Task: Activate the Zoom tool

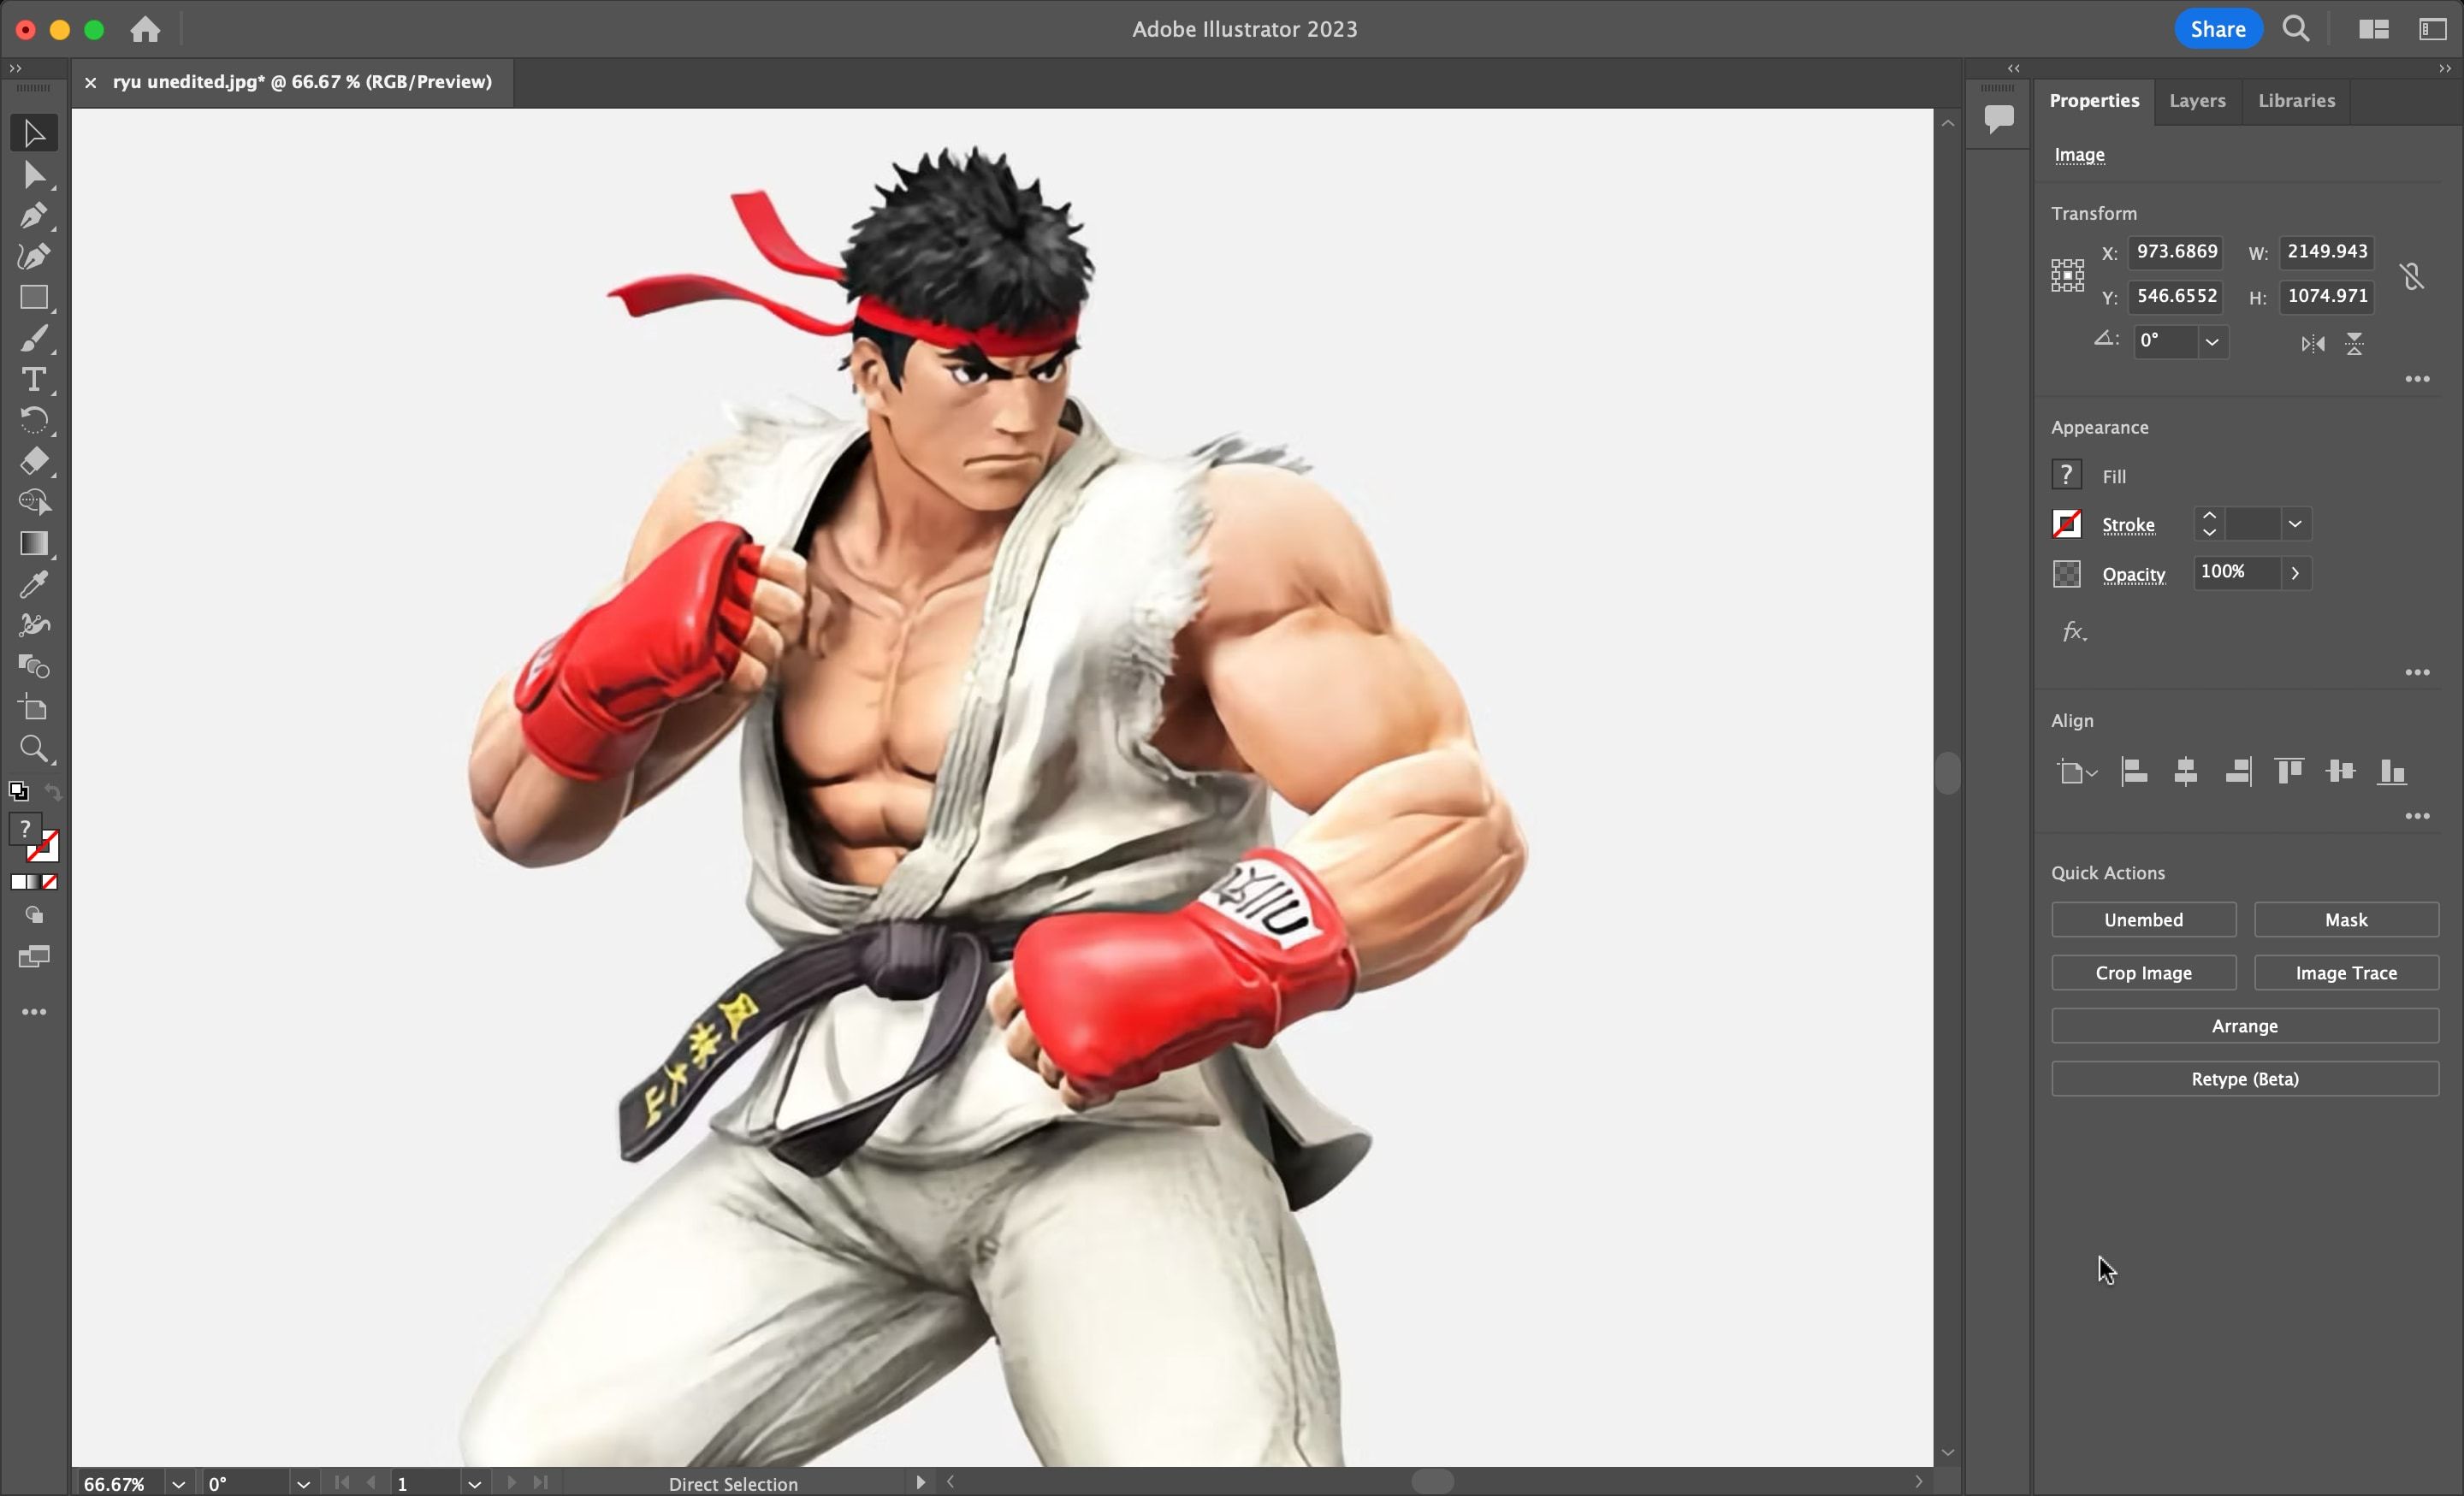Action: (x=33, y=749)
